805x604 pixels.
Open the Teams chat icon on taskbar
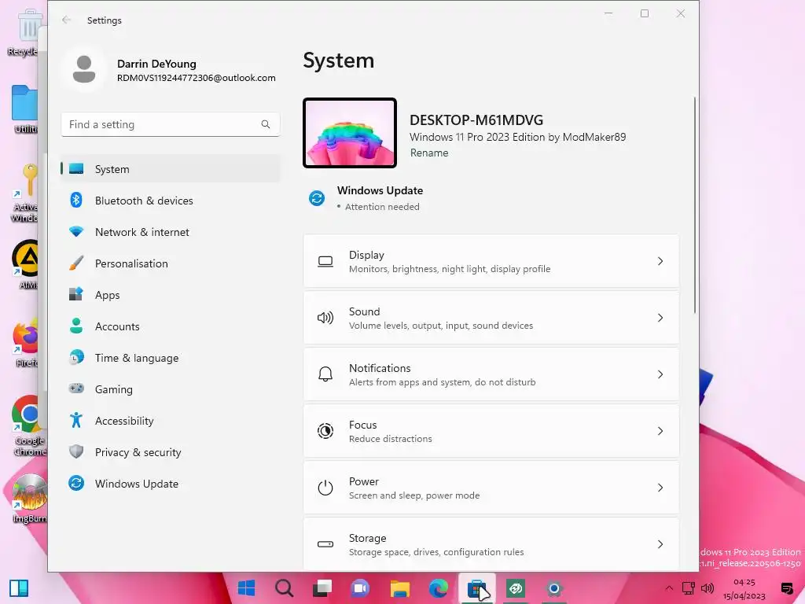pos(361,588)
